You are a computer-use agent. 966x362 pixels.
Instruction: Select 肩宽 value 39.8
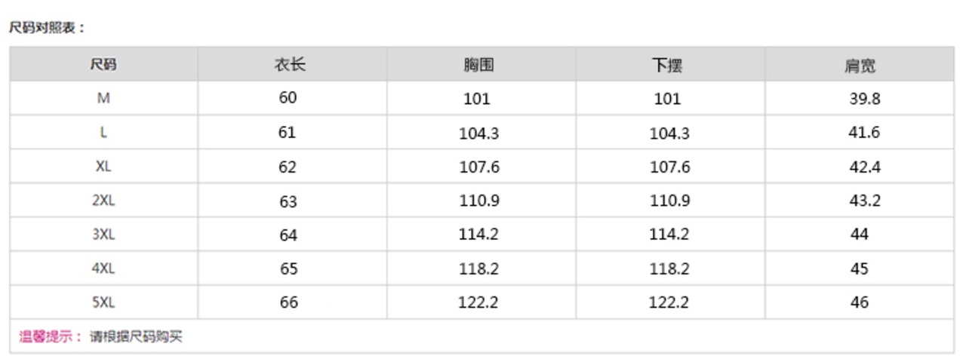(864, 99)
